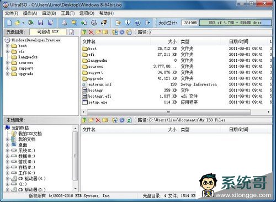Open the 启动(B) menu
This screenshot has height=202, width=276.
pyautogui.click(x=49, y=13)
